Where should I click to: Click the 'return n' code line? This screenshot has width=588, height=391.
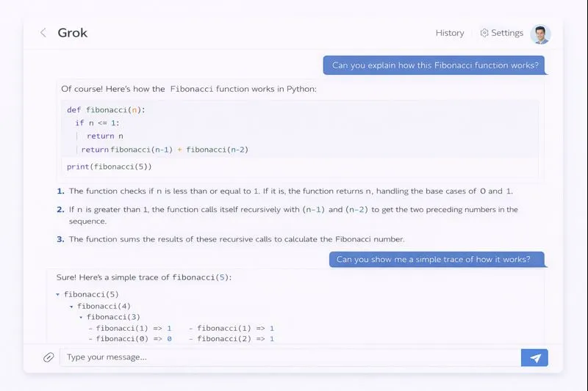(105, 136)
